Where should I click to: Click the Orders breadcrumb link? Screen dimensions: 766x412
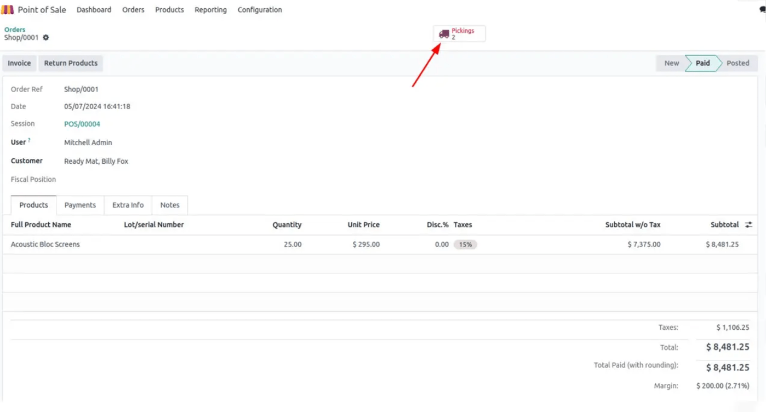pyautogui.click(x=15, y=30)
